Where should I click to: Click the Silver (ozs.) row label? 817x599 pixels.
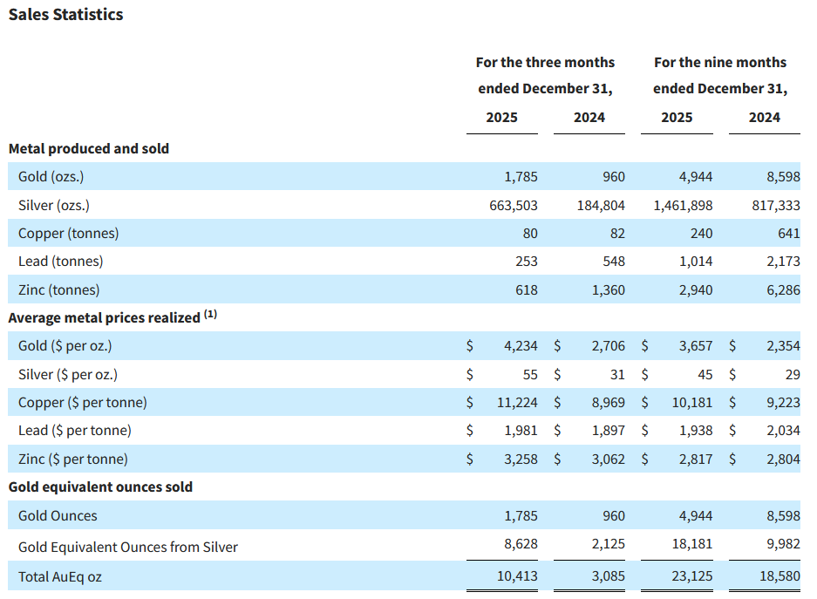(54, 206)
